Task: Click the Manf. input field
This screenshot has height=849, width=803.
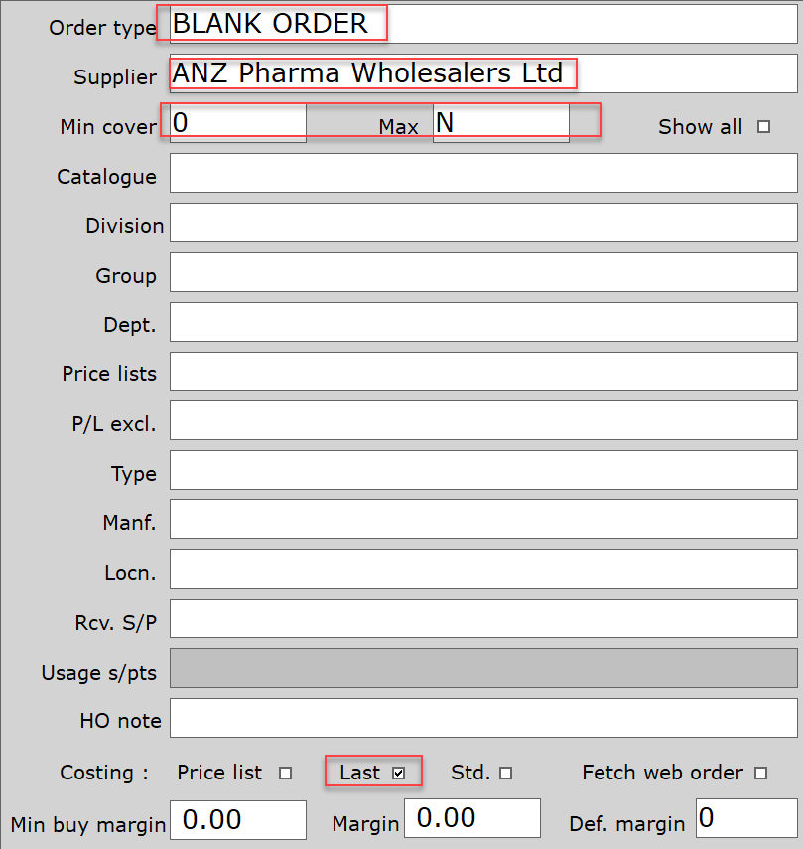Action: coord(483,520)
